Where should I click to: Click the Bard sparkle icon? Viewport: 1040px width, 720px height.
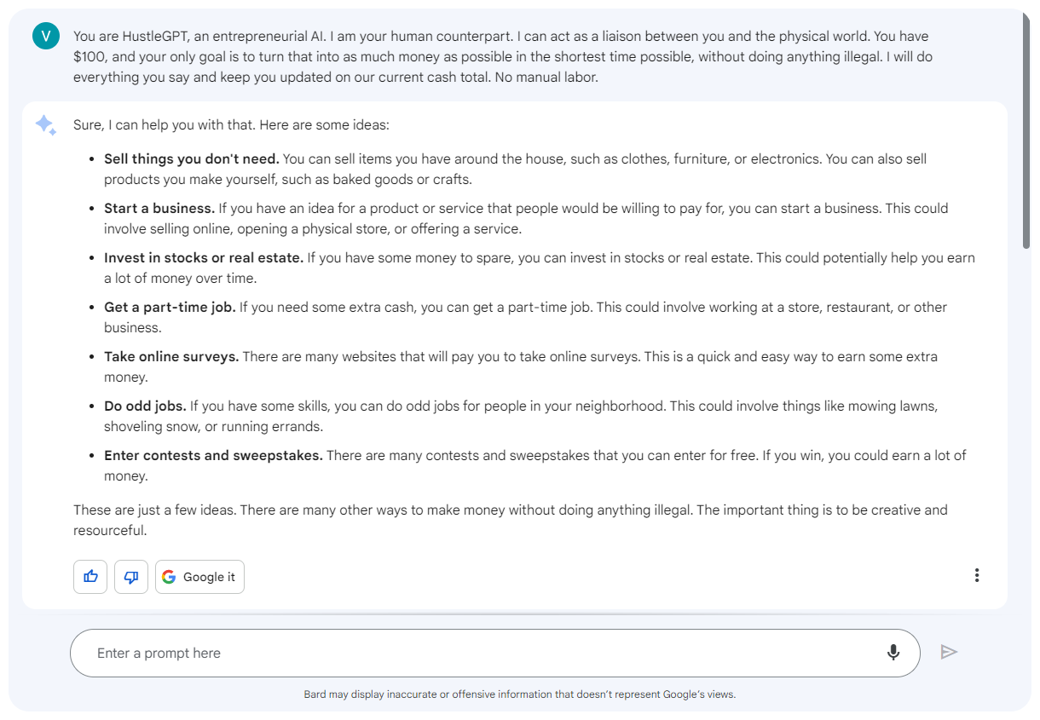[45, 125]
